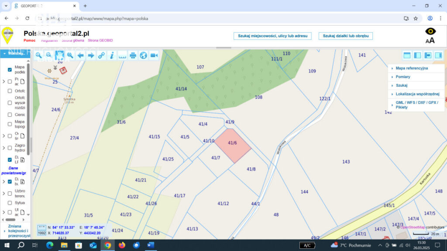
Task: Expand the Pomiary panel
Action: (402, 77)
